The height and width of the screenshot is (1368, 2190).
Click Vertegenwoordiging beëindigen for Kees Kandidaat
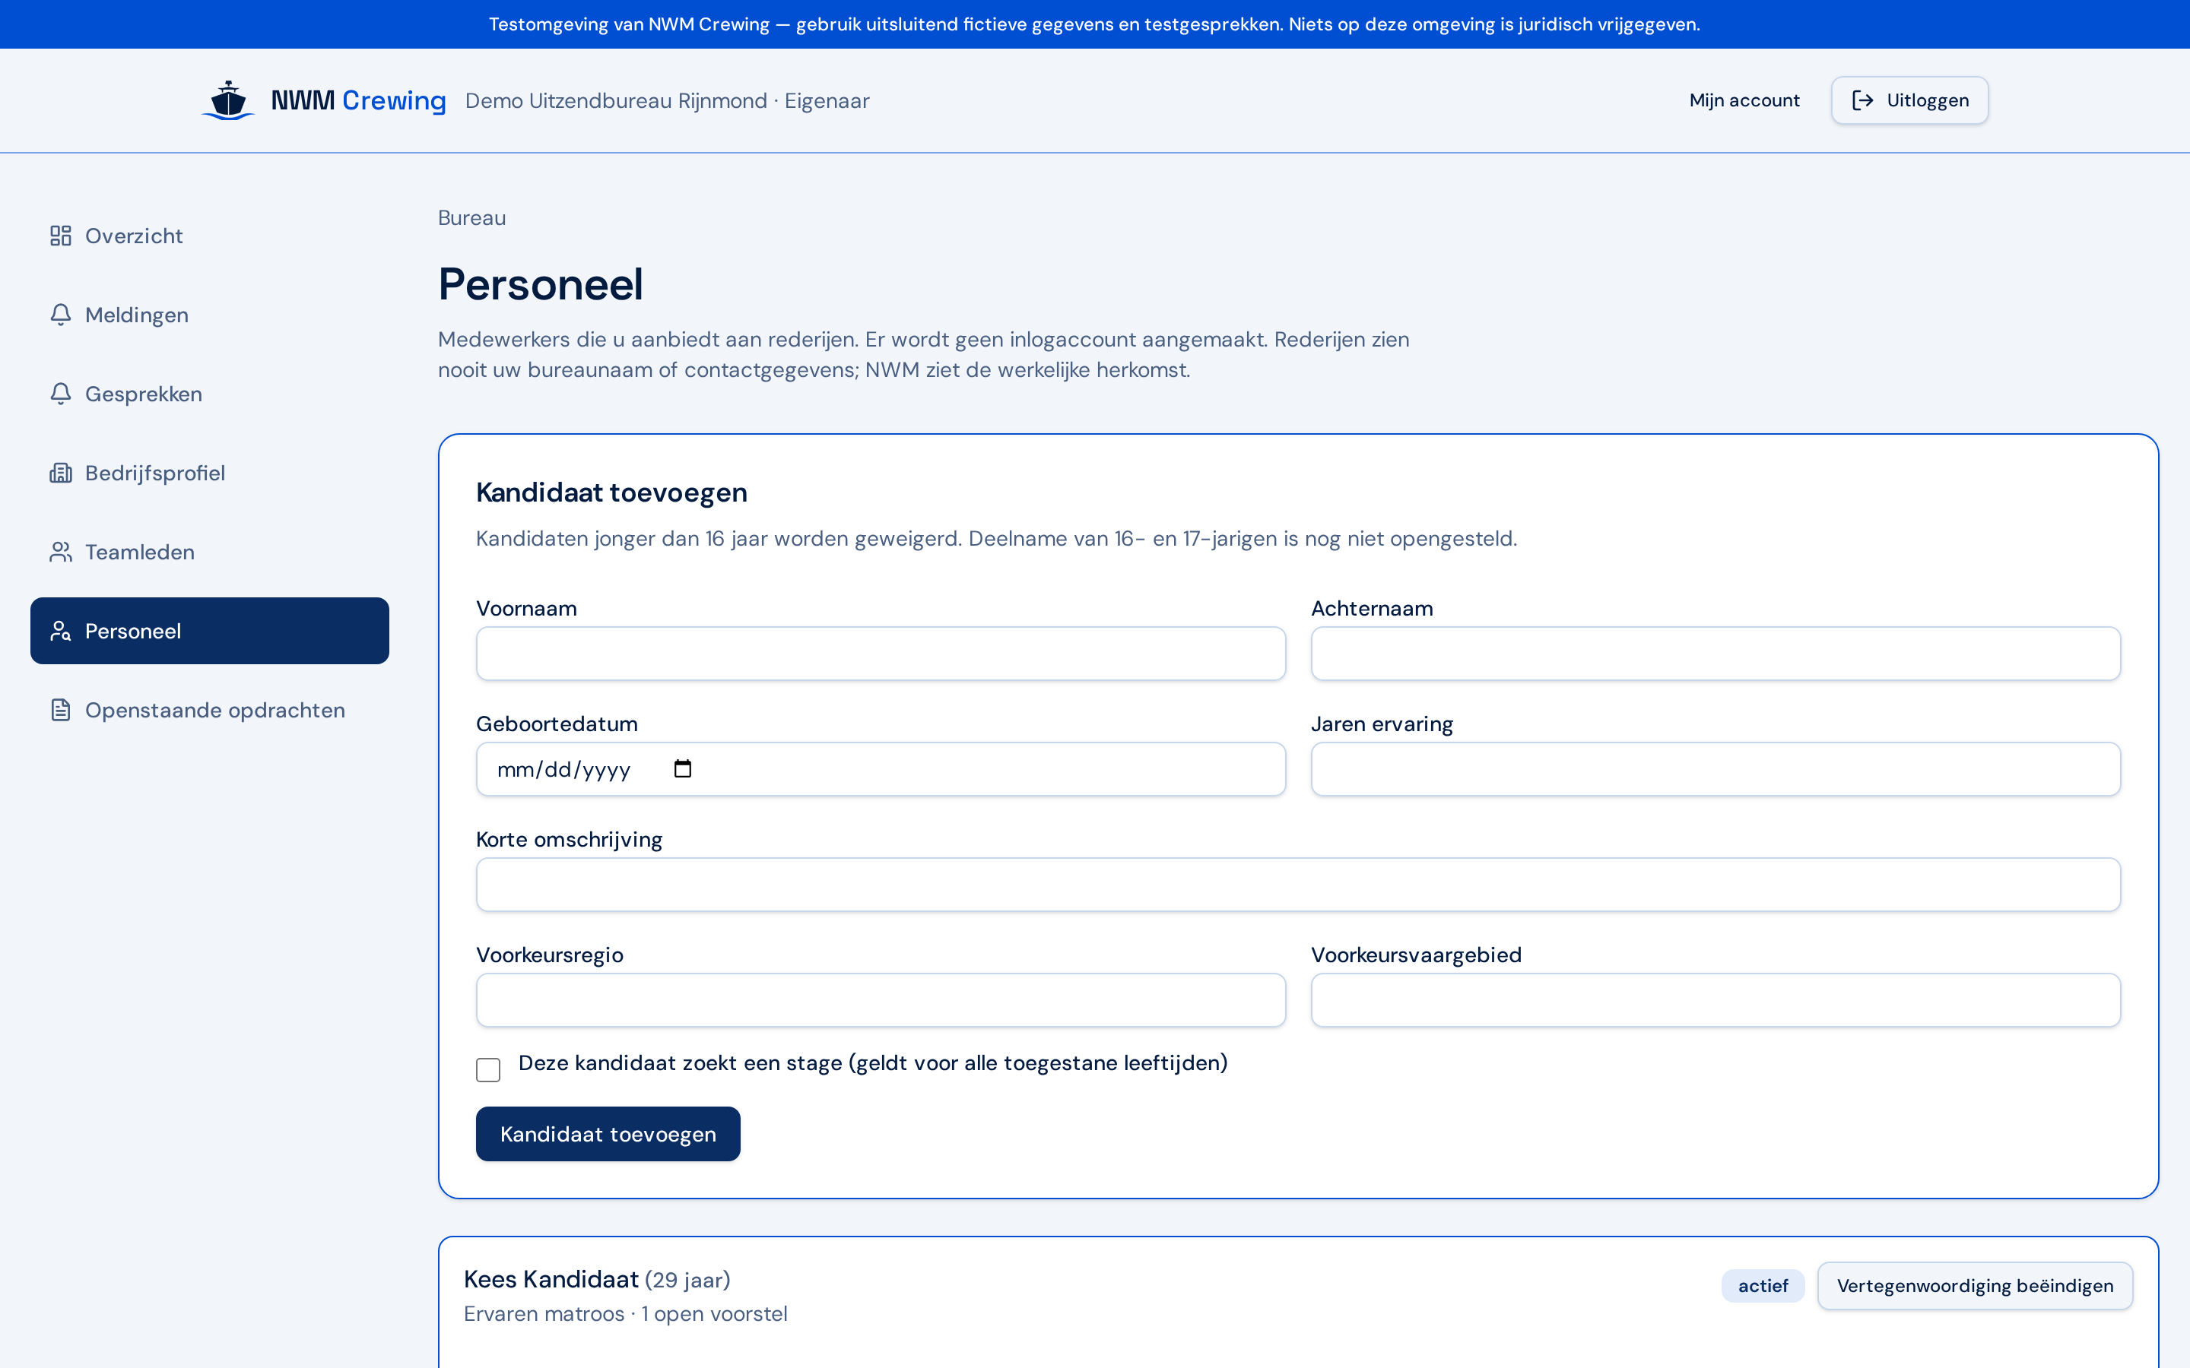(1975, 1286)
